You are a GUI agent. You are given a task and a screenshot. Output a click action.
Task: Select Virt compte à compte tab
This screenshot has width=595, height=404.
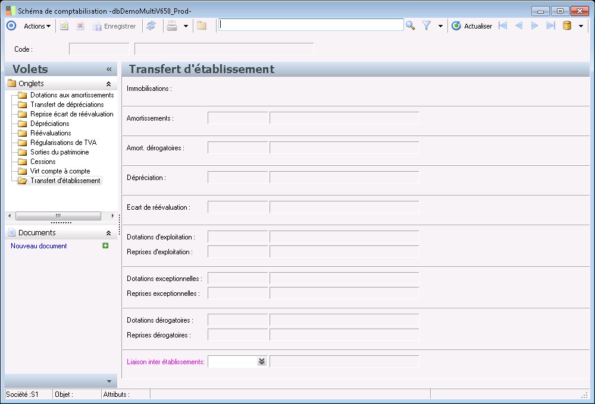60,171
